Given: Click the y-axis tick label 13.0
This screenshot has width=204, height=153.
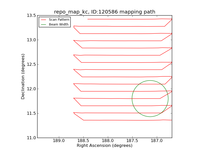Looking at the screenshot, I should (x=31, y=40).
